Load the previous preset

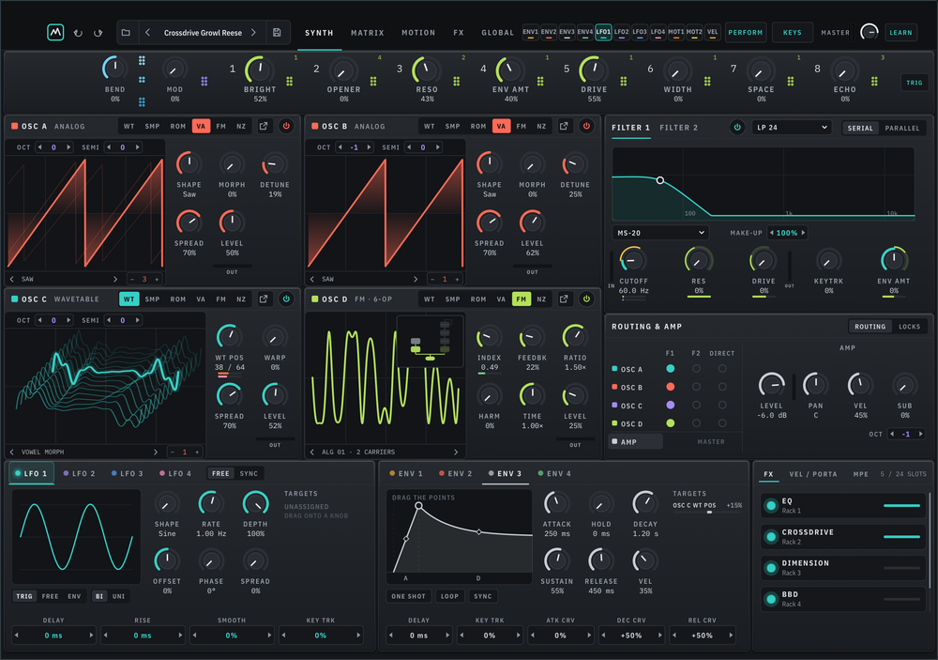pyautogui.click(x=148, y=32)
